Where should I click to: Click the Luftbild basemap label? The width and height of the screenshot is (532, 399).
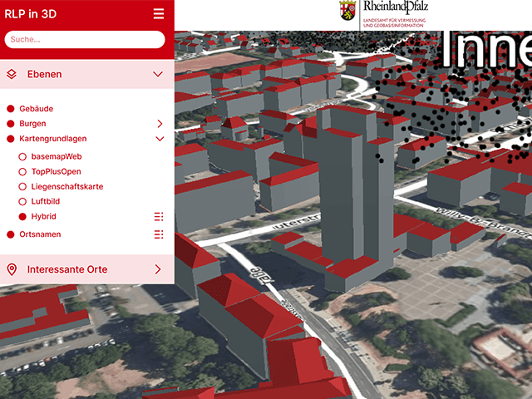pos(46,201)
